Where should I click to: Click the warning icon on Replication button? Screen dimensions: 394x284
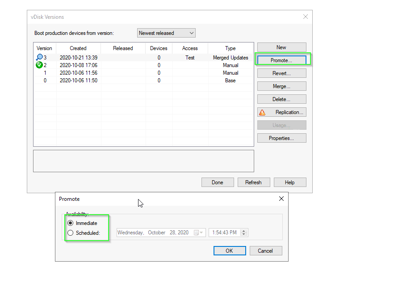click(x=262, y=112)
